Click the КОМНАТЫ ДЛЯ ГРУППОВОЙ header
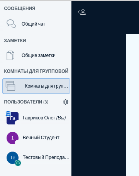This screenshot has width=139, height=176. coord(36,71)
